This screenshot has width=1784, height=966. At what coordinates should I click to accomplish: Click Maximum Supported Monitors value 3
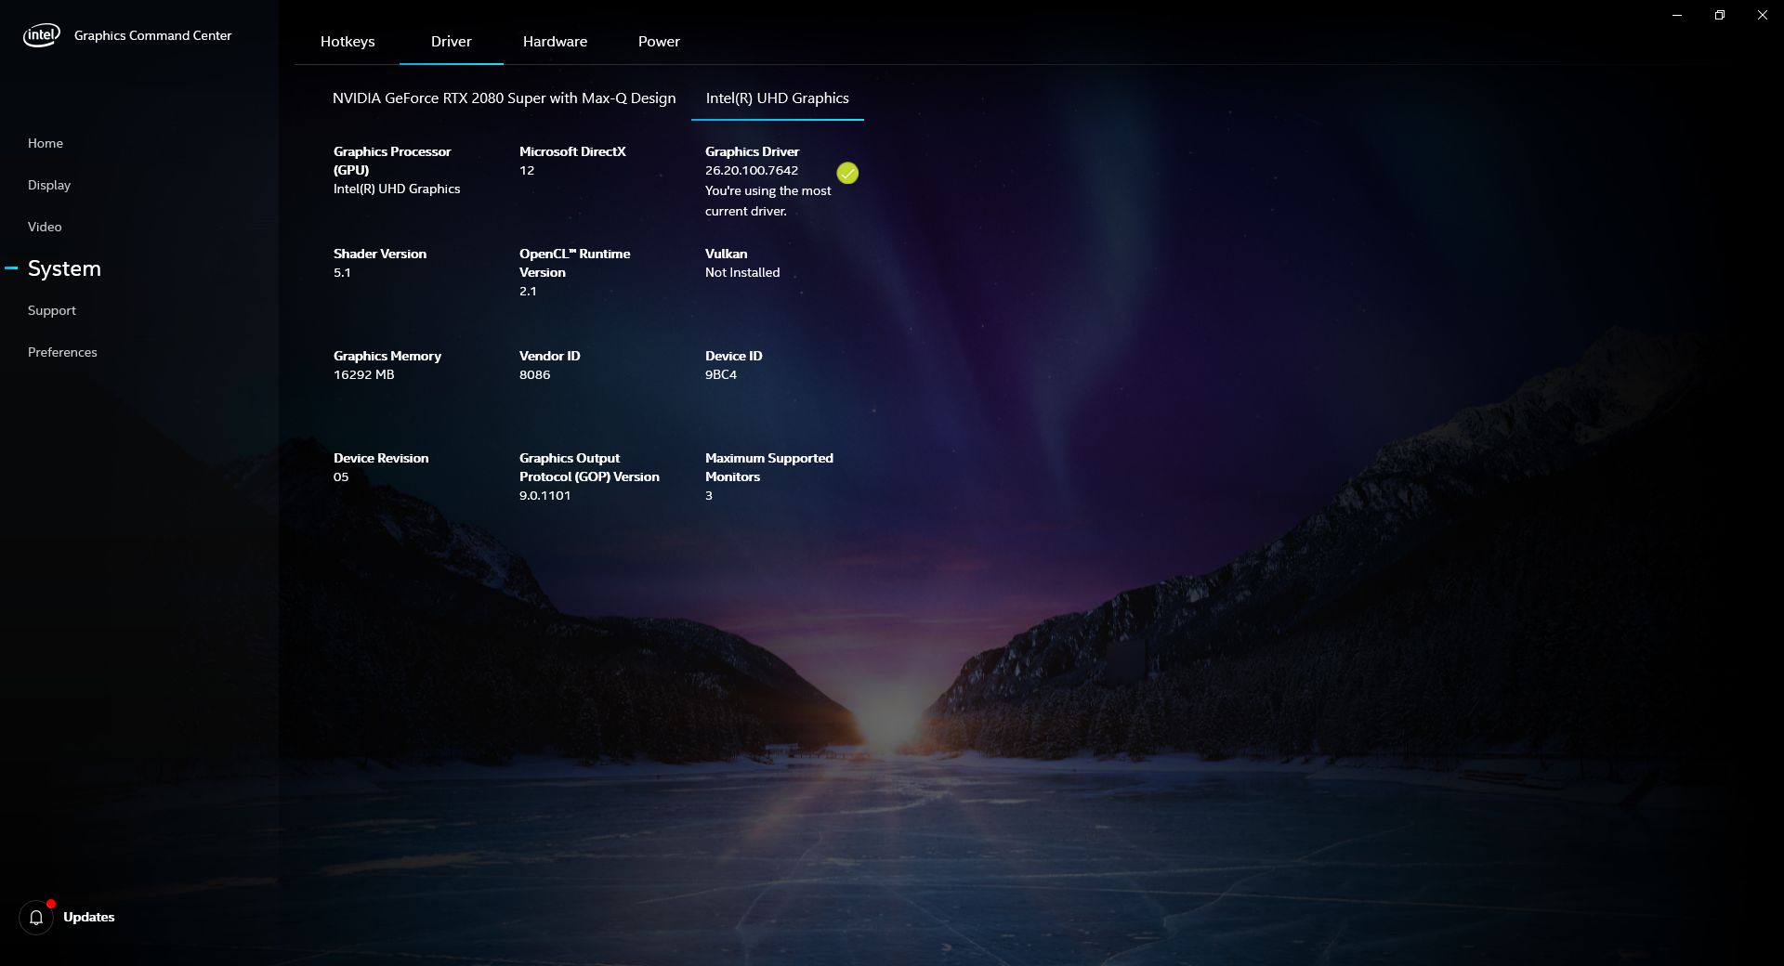tap(709, 496)
